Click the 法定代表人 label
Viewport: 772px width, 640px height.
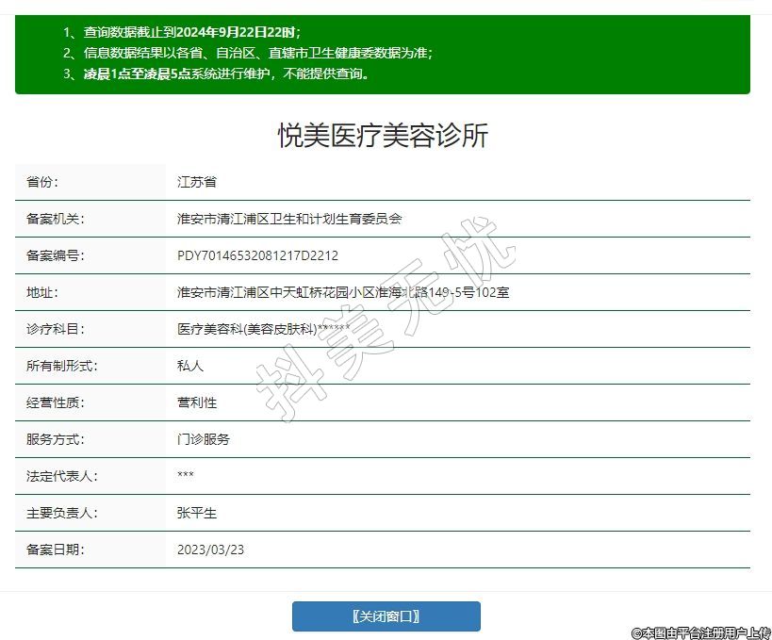62,476
